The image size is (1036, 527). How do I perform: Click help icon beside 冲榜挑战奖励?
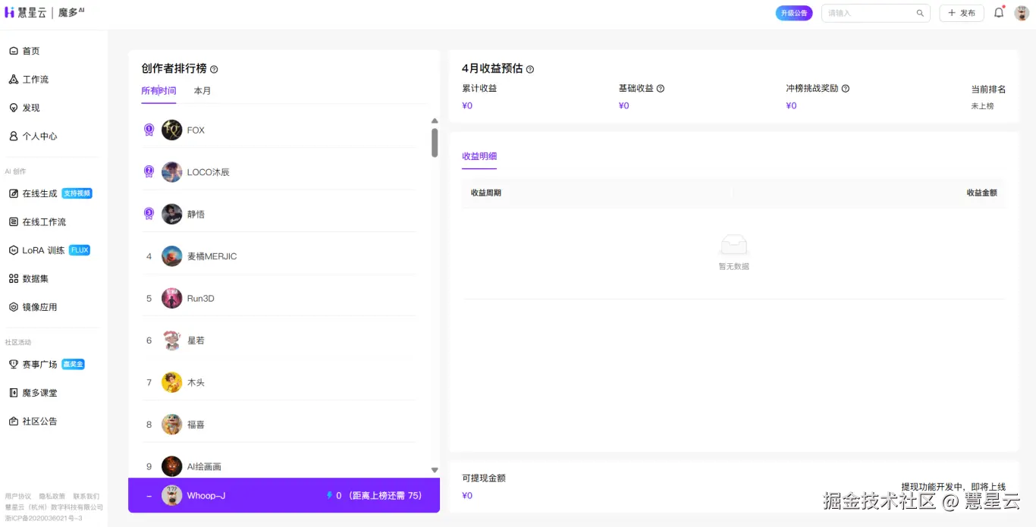point(846,89)
